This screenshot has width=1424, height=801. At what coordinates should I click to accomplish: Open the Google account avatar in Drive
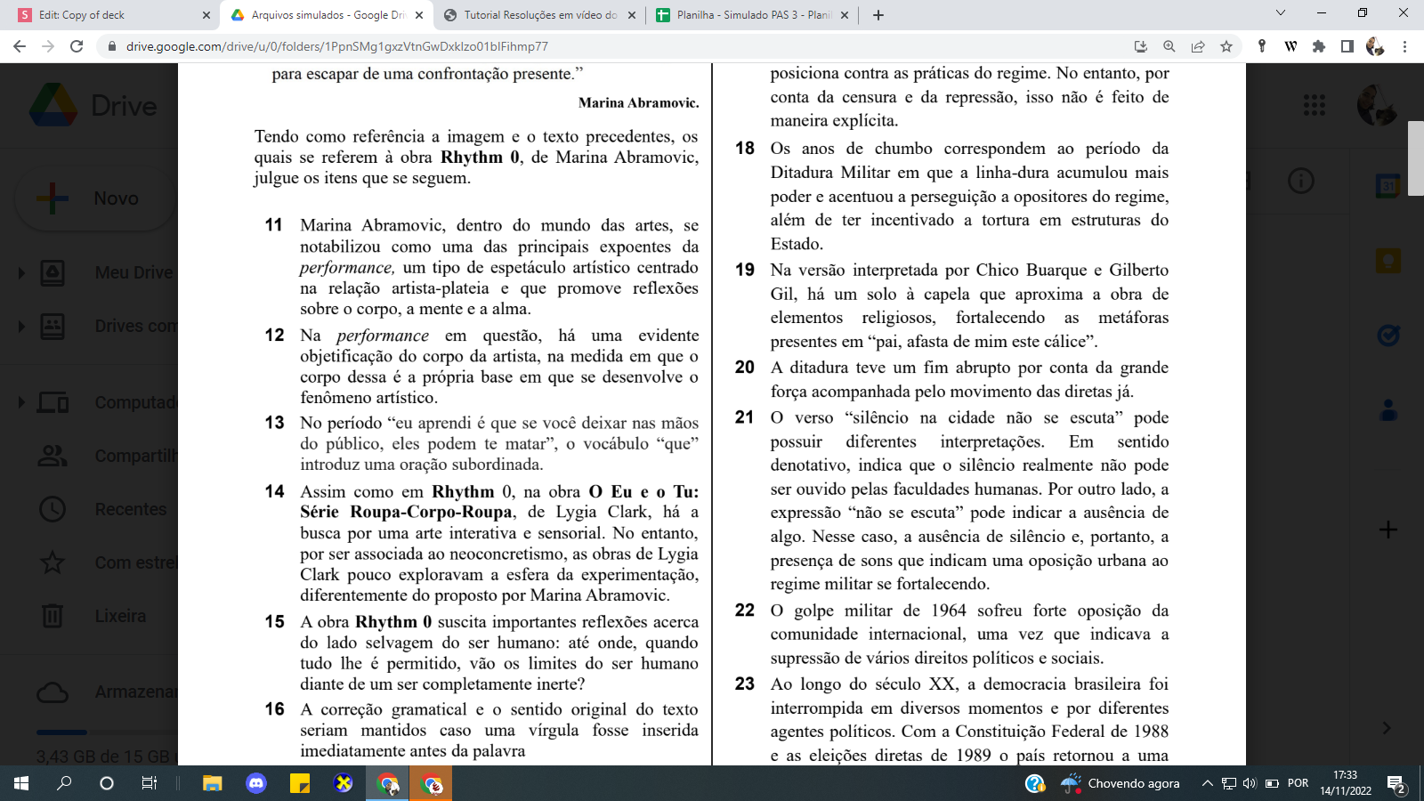(x=1376, y=105)
